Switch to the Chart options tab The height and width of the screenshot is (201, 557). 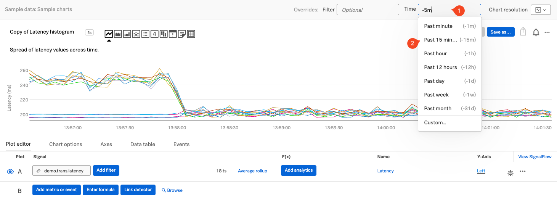point(66,144)
